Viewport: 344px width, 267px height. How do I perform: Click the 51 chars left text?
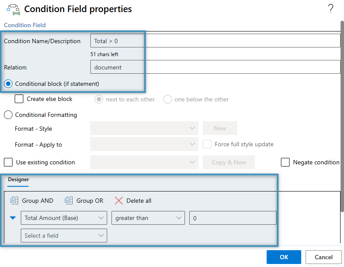[104, 54]
